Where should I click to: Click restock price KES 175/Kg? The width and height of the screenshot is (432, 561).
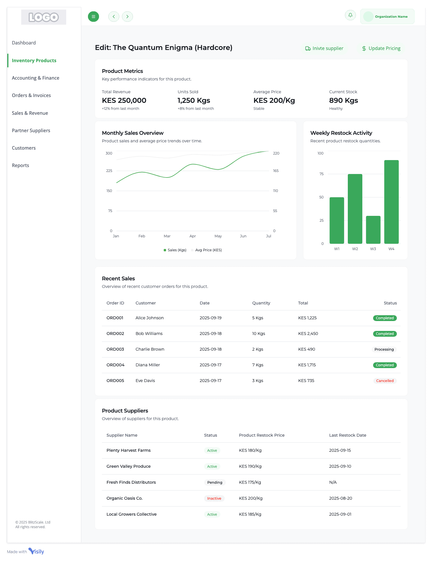click(250, 482)
